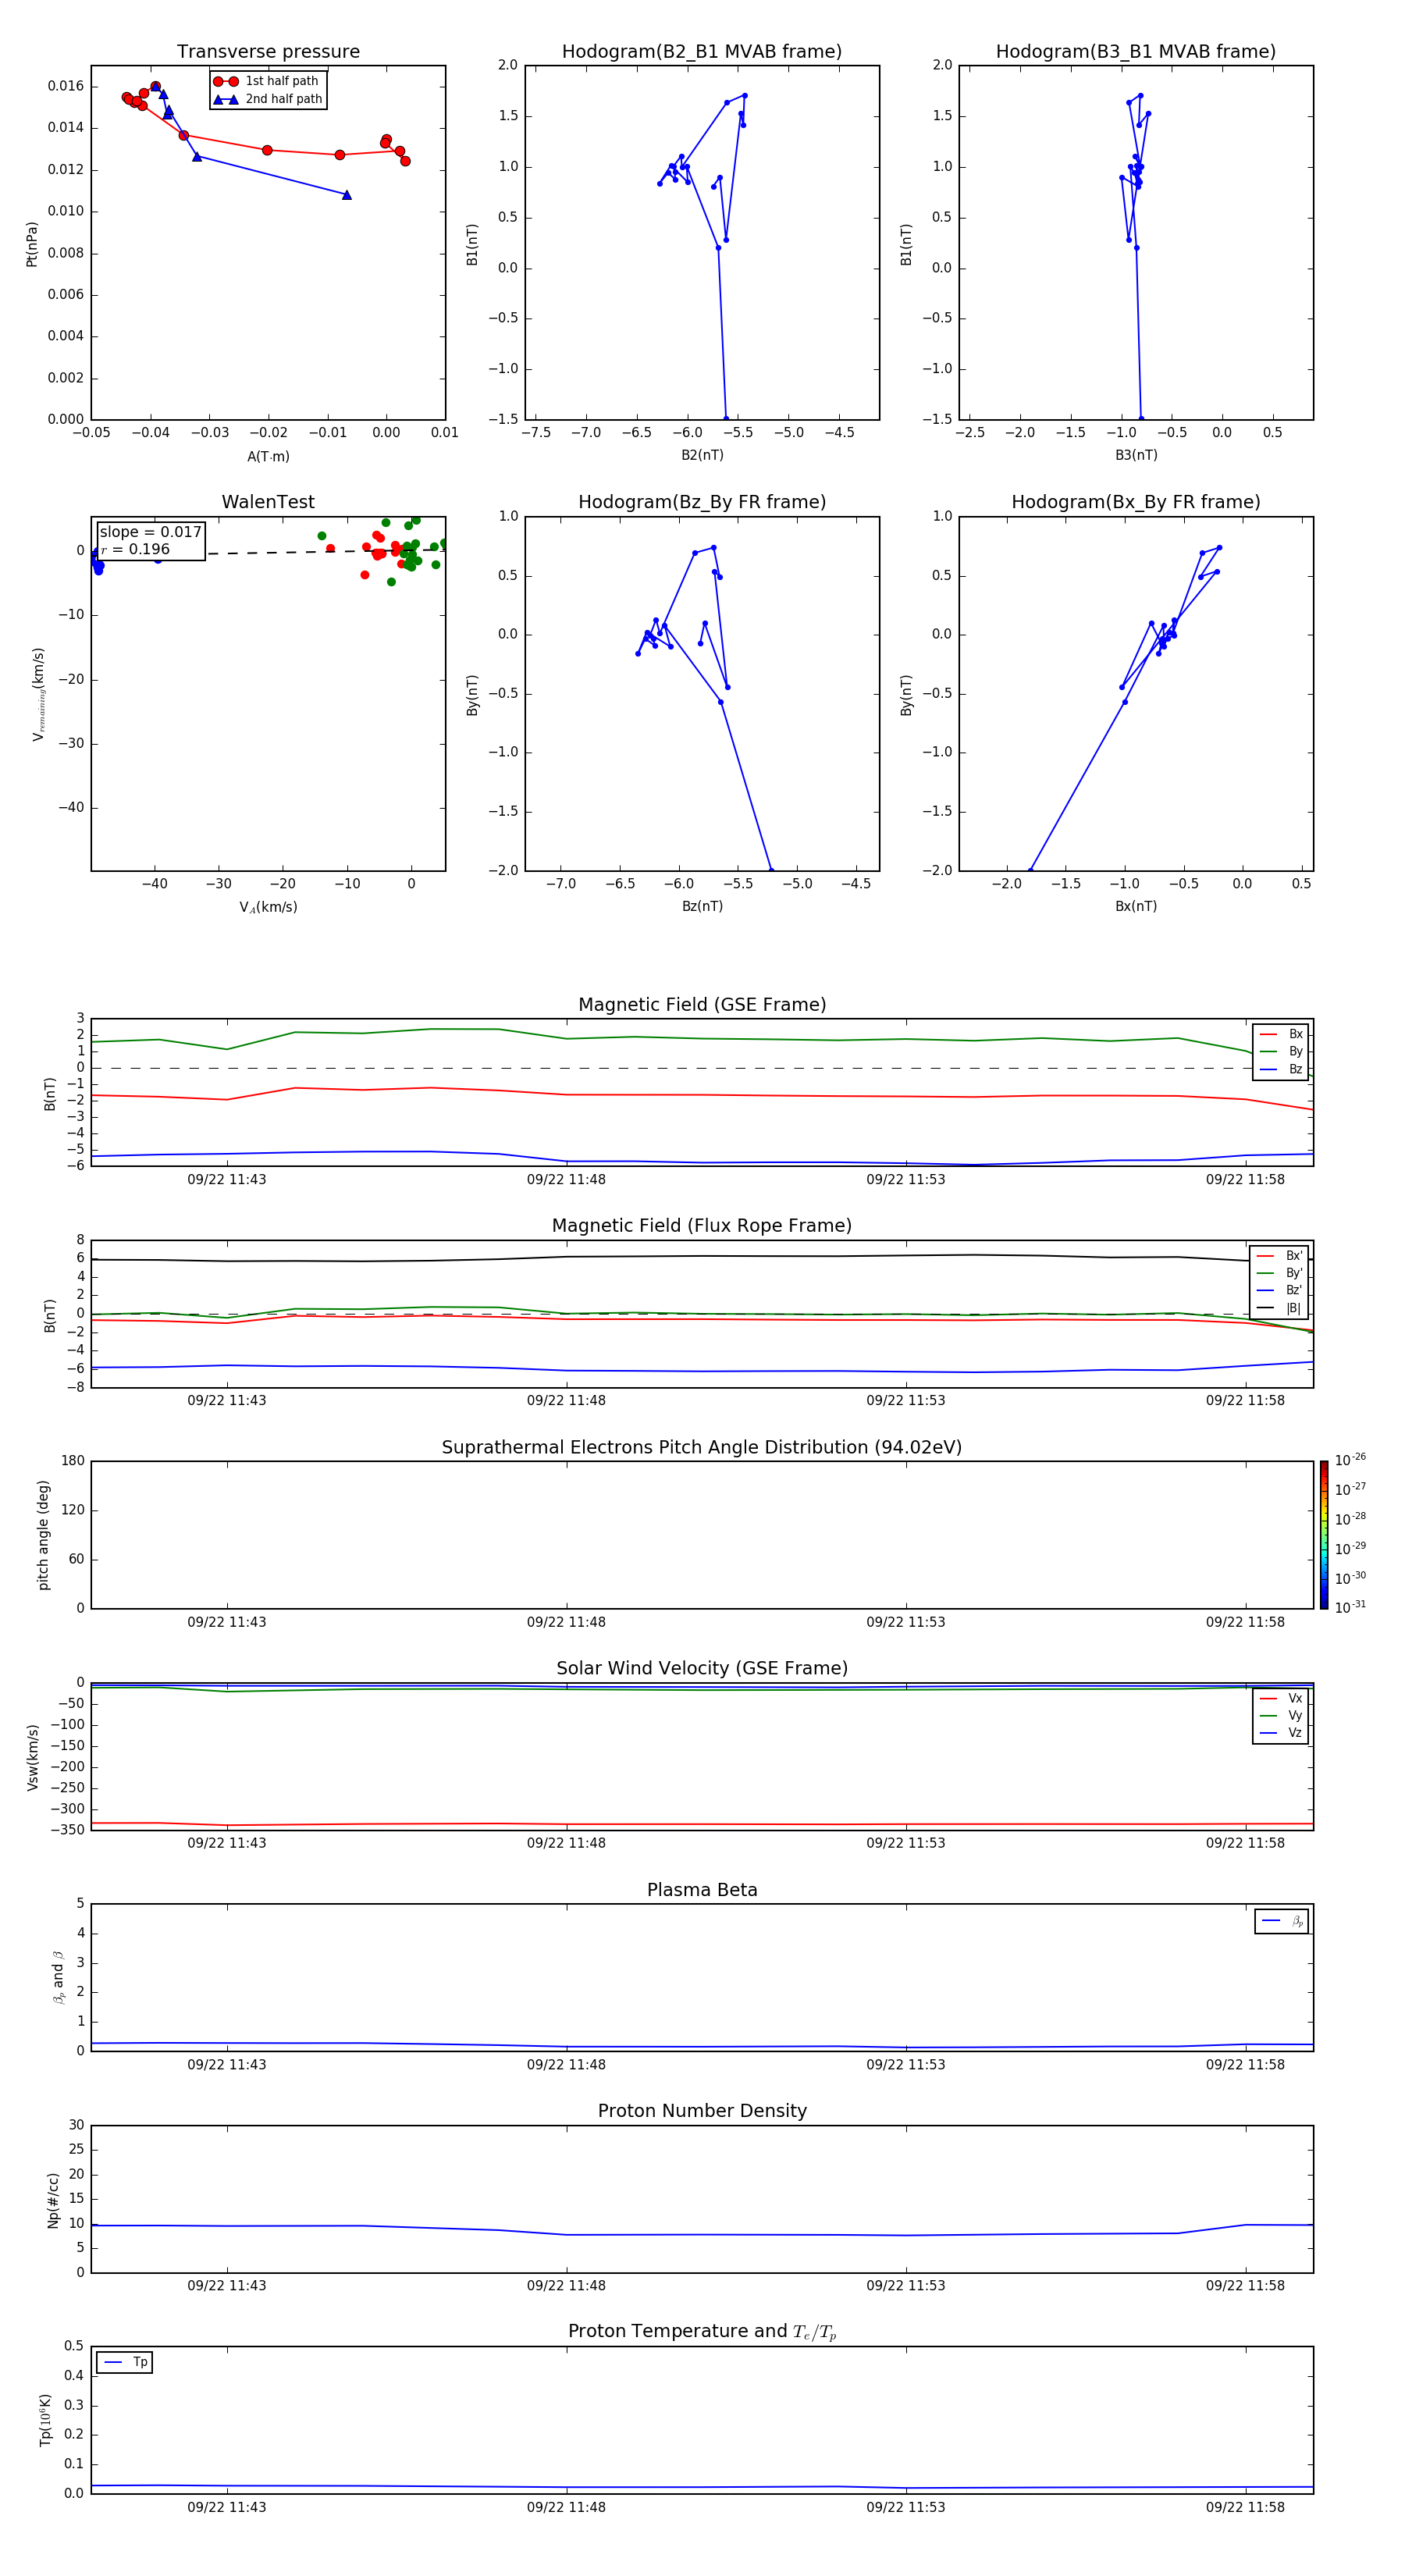Click "09/22 11:43" tick under Proton Temperature plot
The width and height of the screenshot is (1405, 2576).
click(x=227, y=2507)
